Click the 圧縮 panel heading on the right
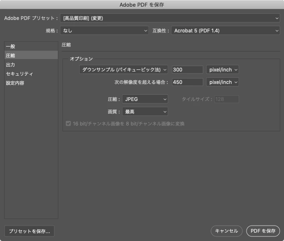 point(66,45)
